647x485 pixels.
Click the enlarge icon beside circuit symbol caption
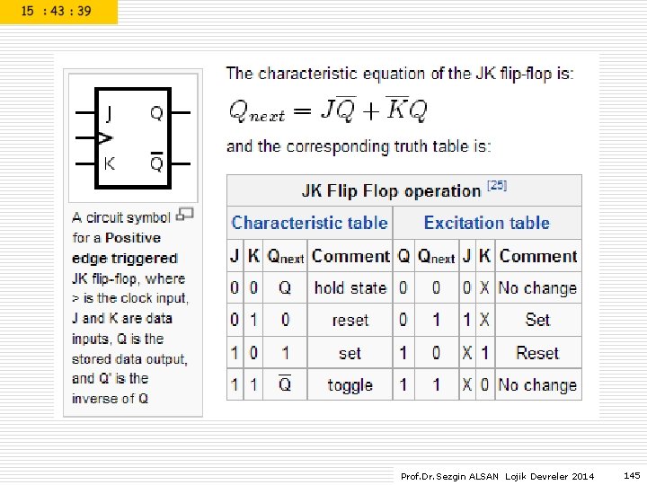pyautogui.click(x=184, y=215)
